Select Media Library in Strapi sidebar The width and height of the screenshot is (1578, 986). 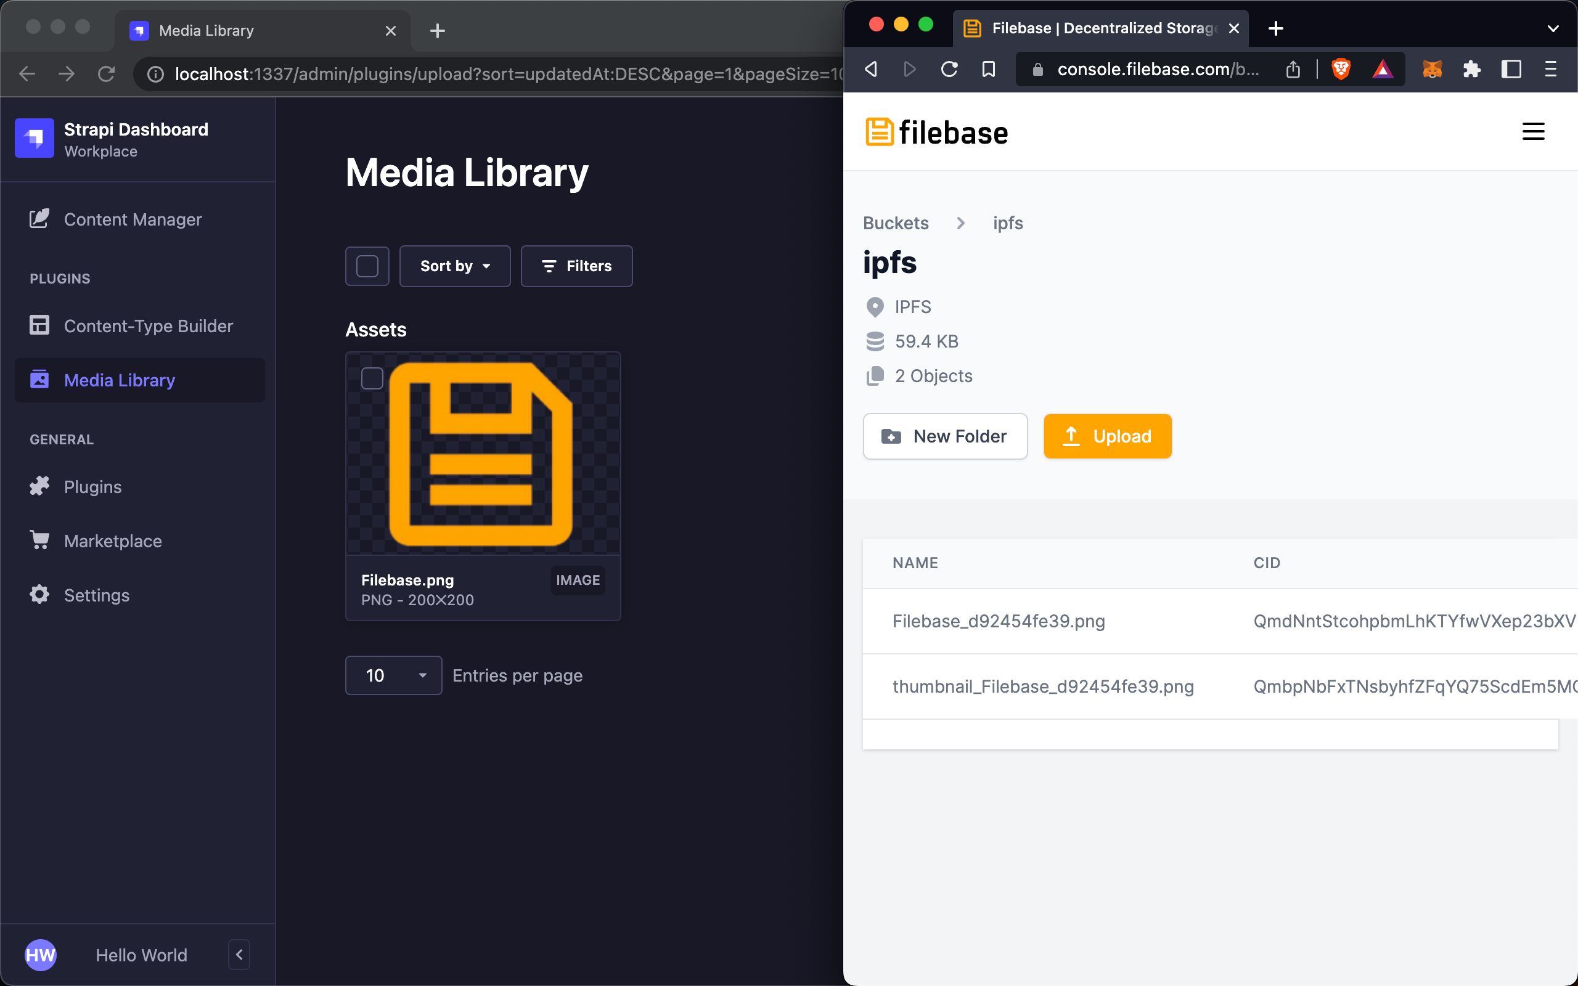click(x=139, y=380)
